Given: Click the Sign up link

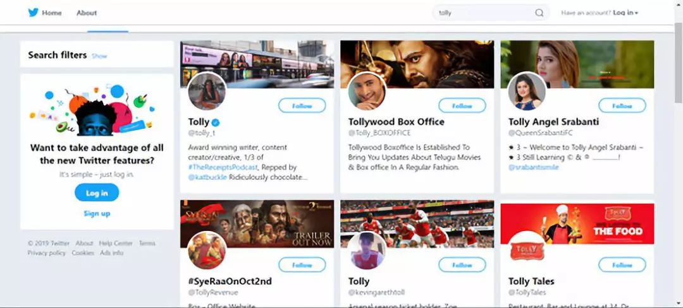Looking at the screenshot, I should 97,213.
